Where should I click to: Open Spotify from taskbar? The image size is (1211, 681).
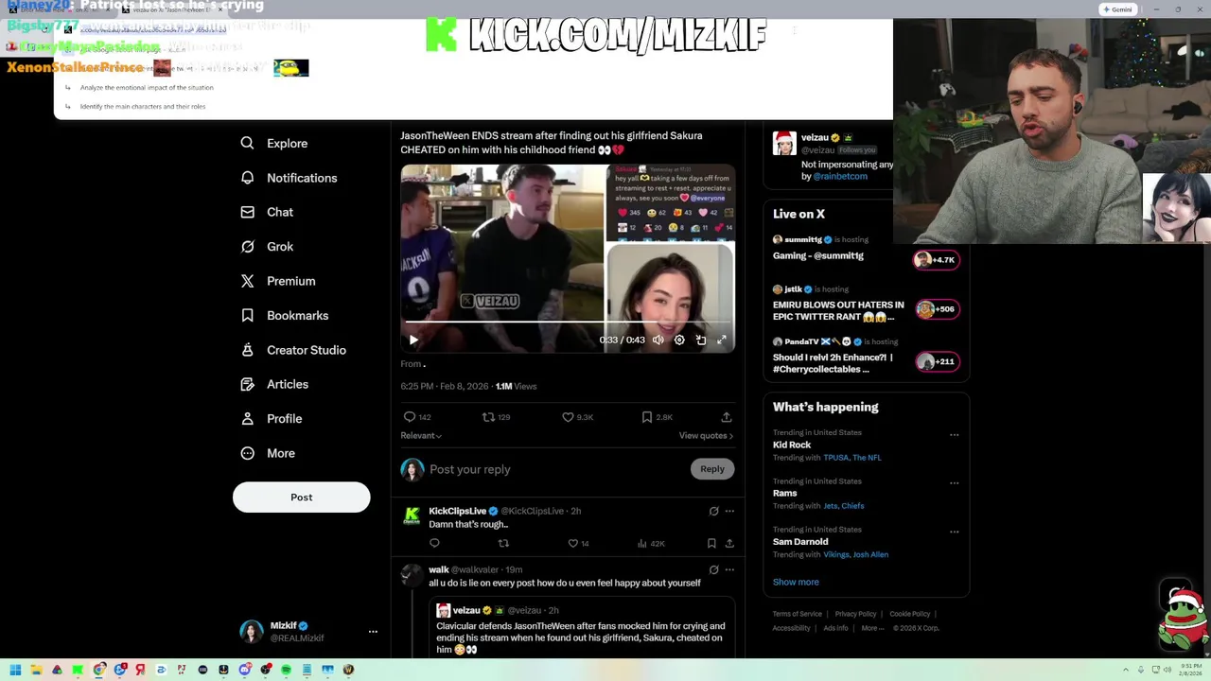(286, 670)
